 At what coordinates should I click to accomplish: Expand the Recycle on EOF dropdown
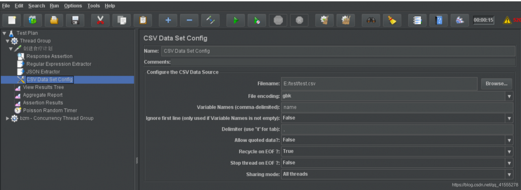[x=509, y=151]
